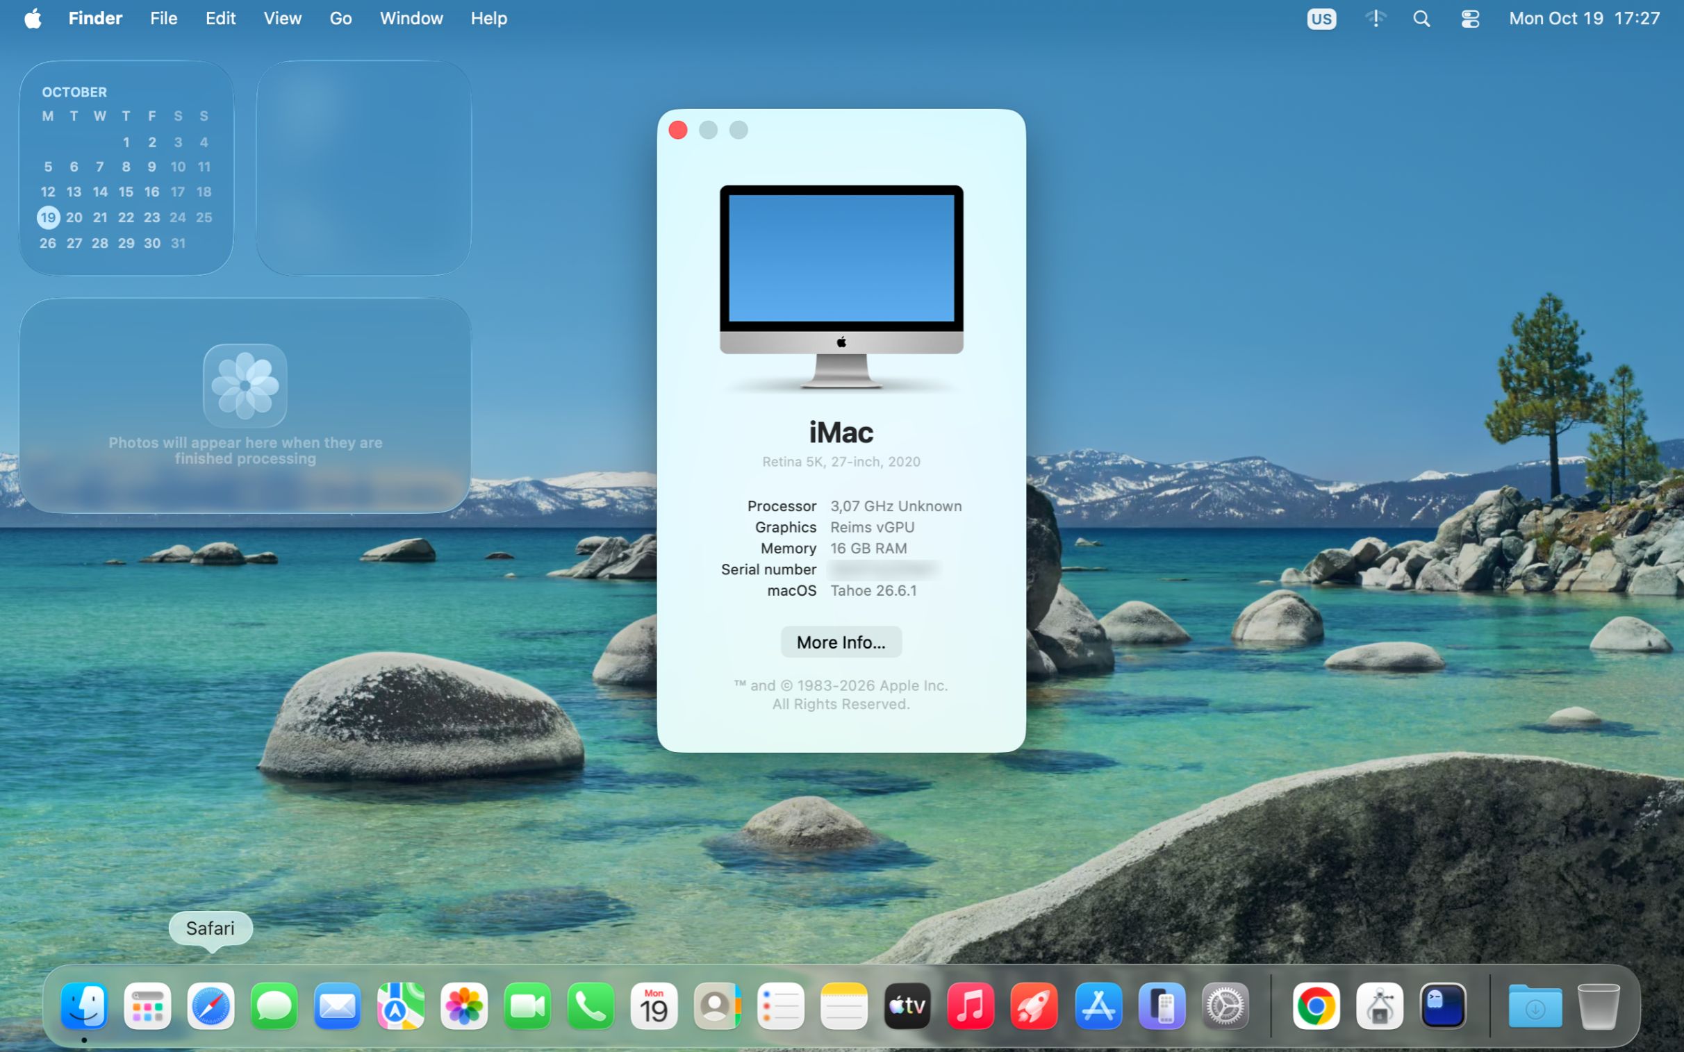Image resolution: width=1684 pixels, height=1052 pixels.
Task: Open the Window menu
Action: [411, 19]
